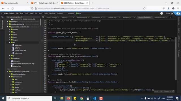This screenshot has width=181, height=101.
Task: Open the Preview button
Action: [x=71, y=13]
